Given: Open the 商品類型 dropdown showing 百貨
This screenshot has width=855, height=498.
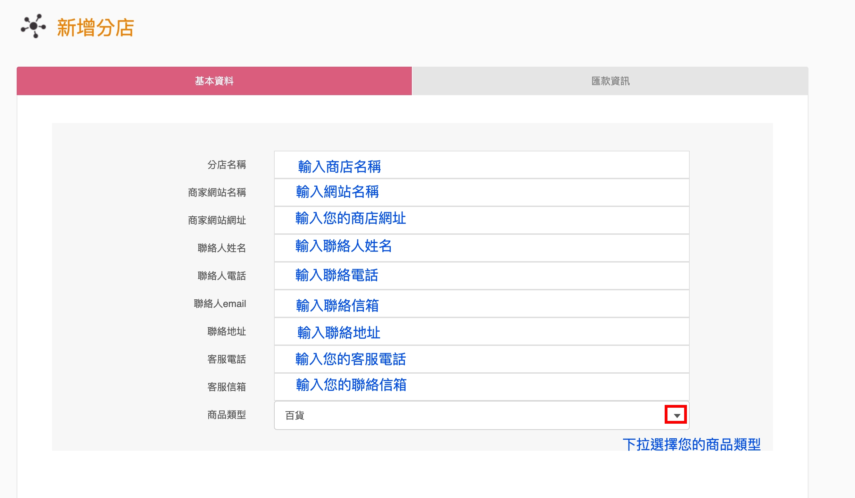Looking at the screenshot, I should [482, 415].
